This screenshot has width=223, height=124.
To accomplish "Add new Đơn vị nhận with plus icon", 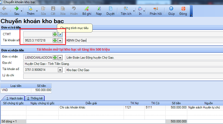I will pos(55,58).
